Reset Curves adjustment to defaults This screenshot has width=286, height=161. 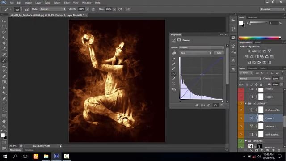click(x=209, y=106)
